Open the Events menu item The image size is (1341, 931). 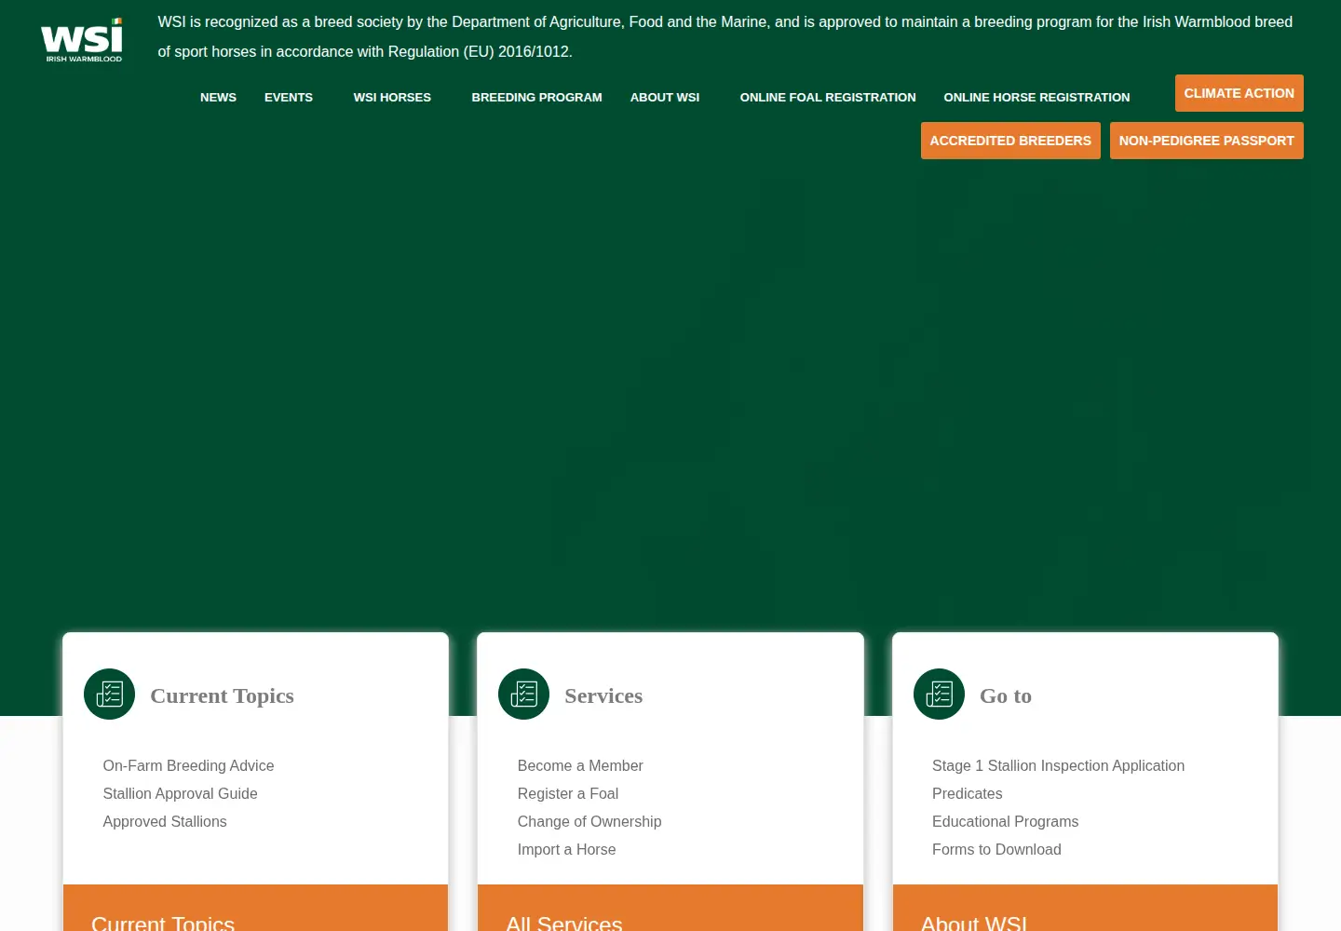pyautogui.click(x=289, y=98)
